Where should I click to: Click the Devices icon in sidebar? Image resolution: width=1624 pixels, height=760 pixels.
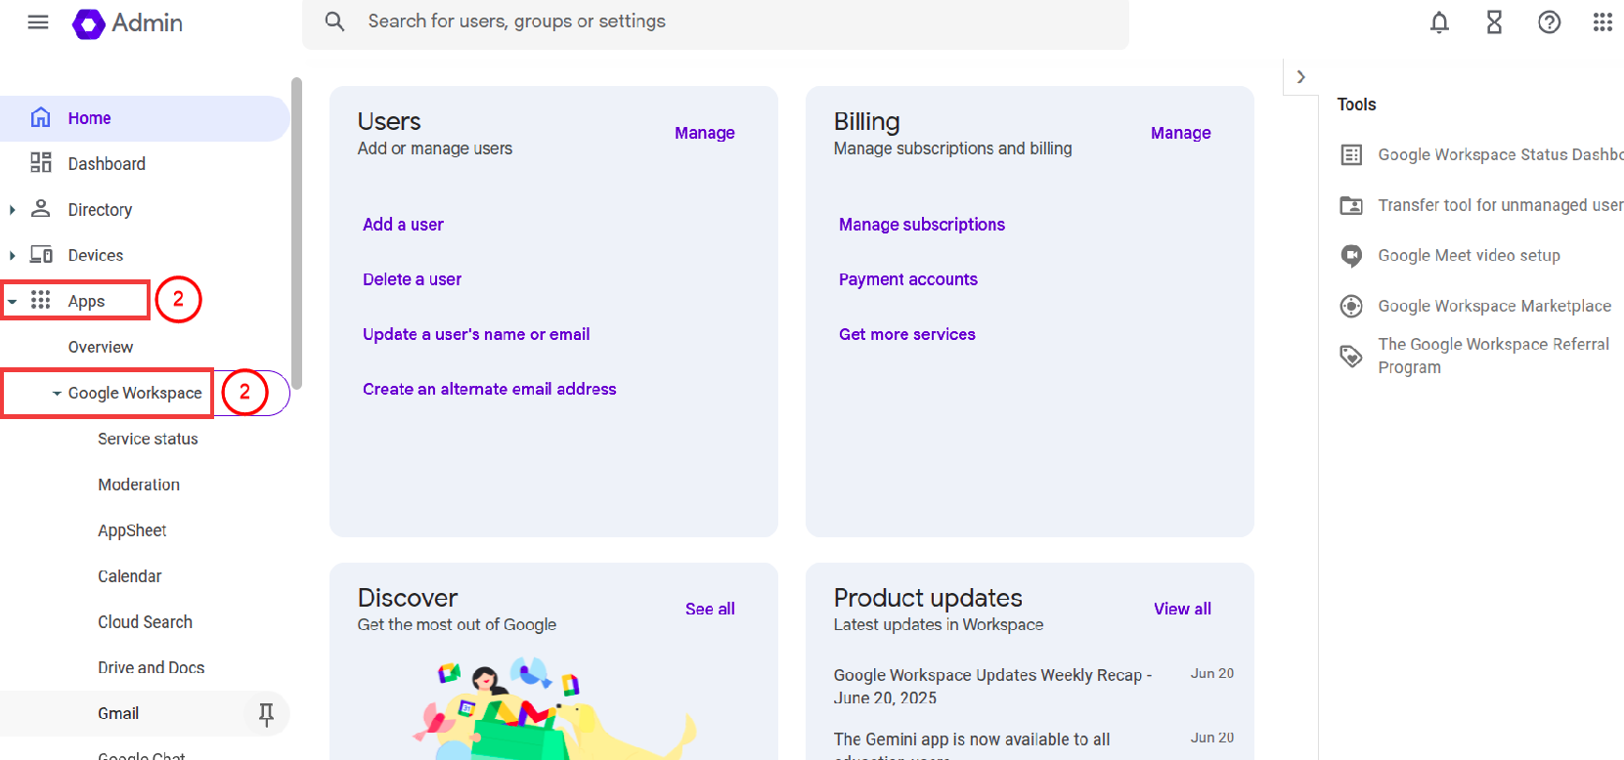41,254
